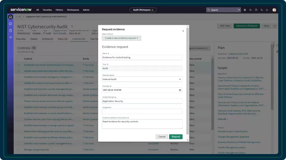Viewport: 286px width, 160px height.
Task: Open the Admin menu
Action: pyautogui.click(x=86, y=10)
